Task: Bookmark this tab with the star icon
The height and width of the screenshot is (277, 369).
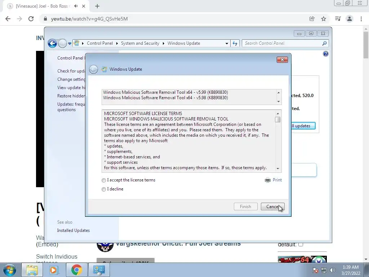Action: (x=324, y=19)
